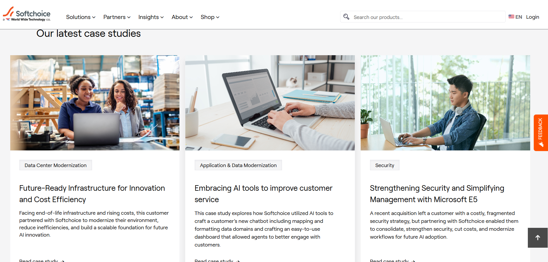
Task: Click the Application & Data Modernization tag
Action: (238, 165)
